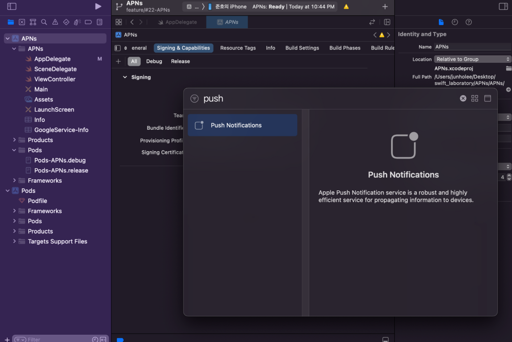Expand Targets Support Files group

(14, 241)
